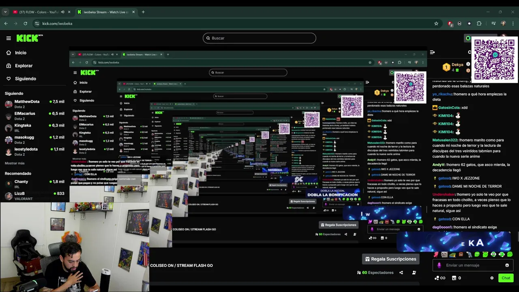Viewport: 519px width, 292px height.
Task: Switch to the FLOW - Colors YouTube tab
Action: 39,12
